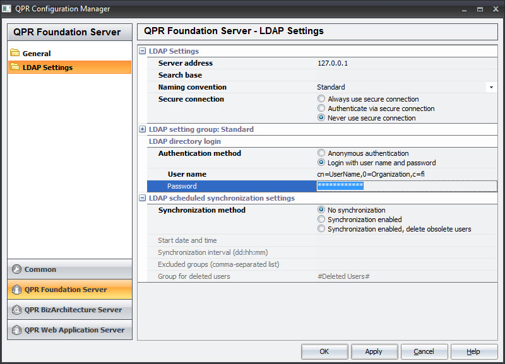Image resolution: width=505 pixels, height=364 pixels.
Task: Click the QPR Foundation Server section icon
Action: point(17,290)
